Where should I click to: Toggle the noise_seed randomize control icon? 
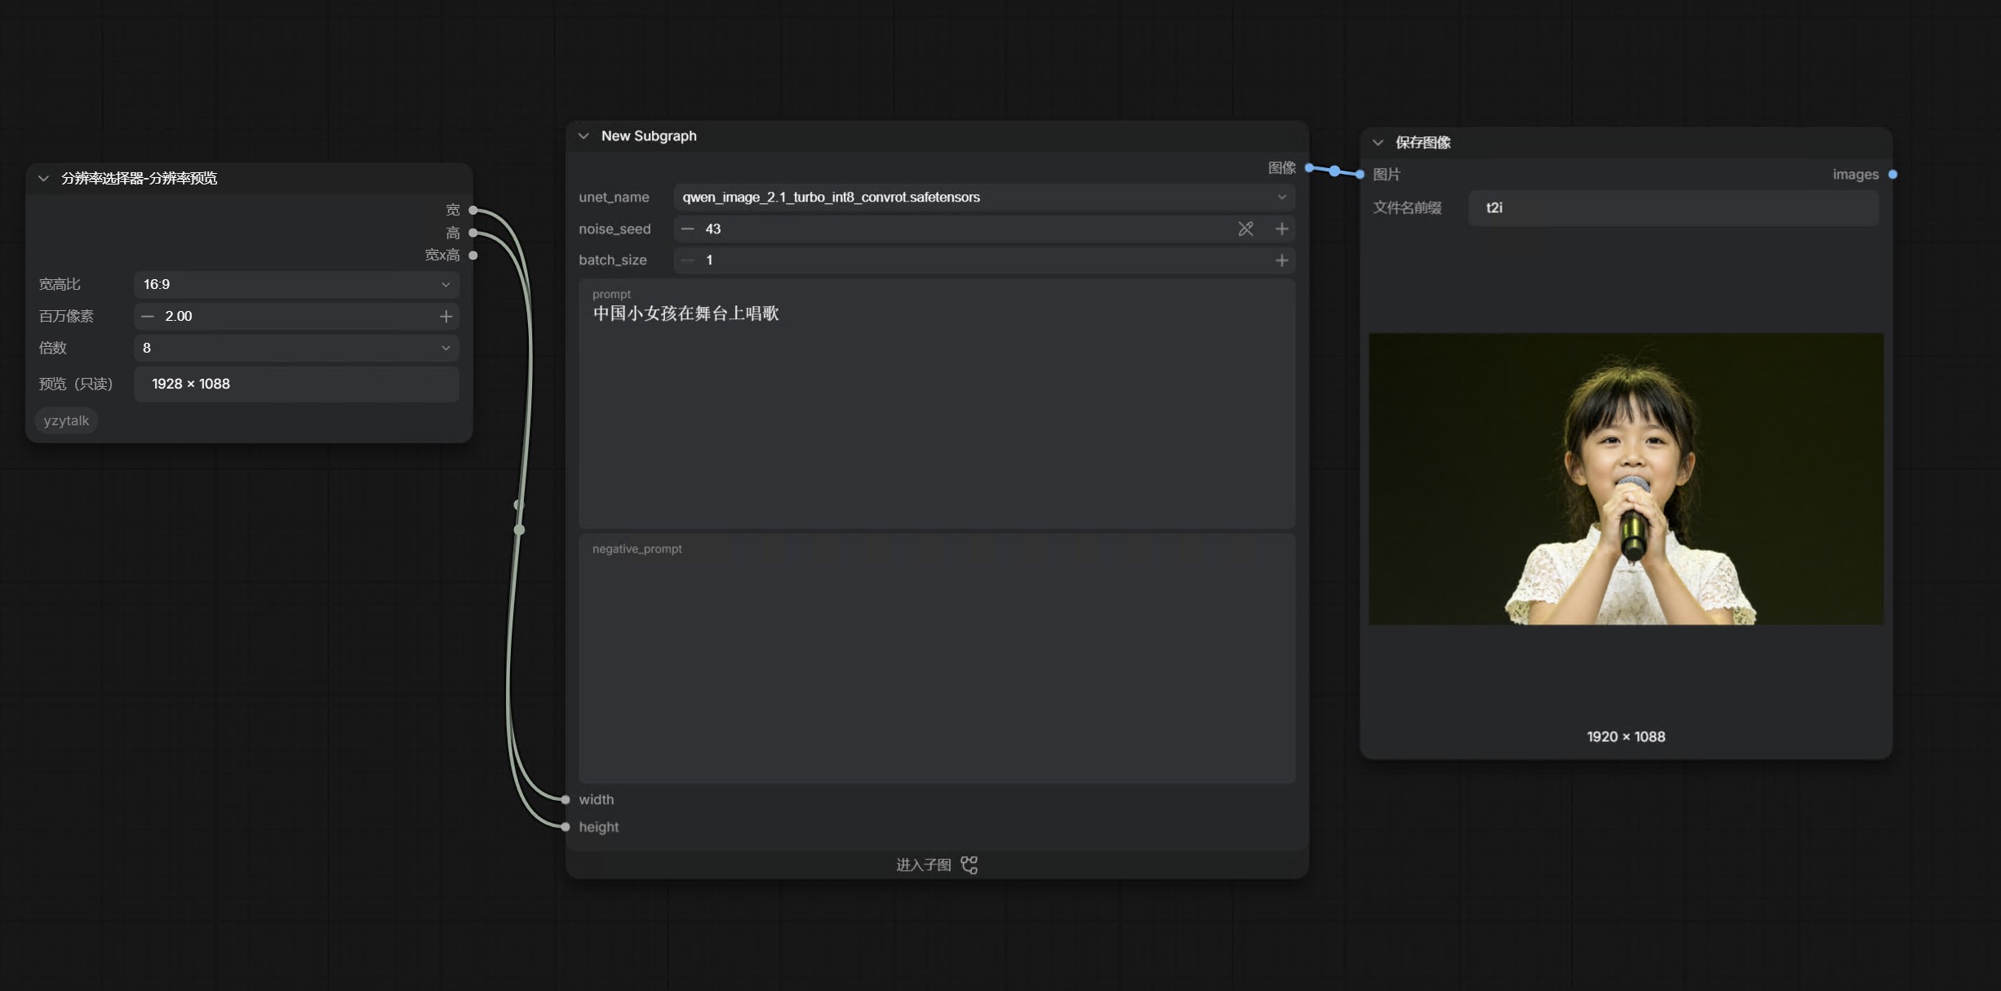tap(1245, 229)
